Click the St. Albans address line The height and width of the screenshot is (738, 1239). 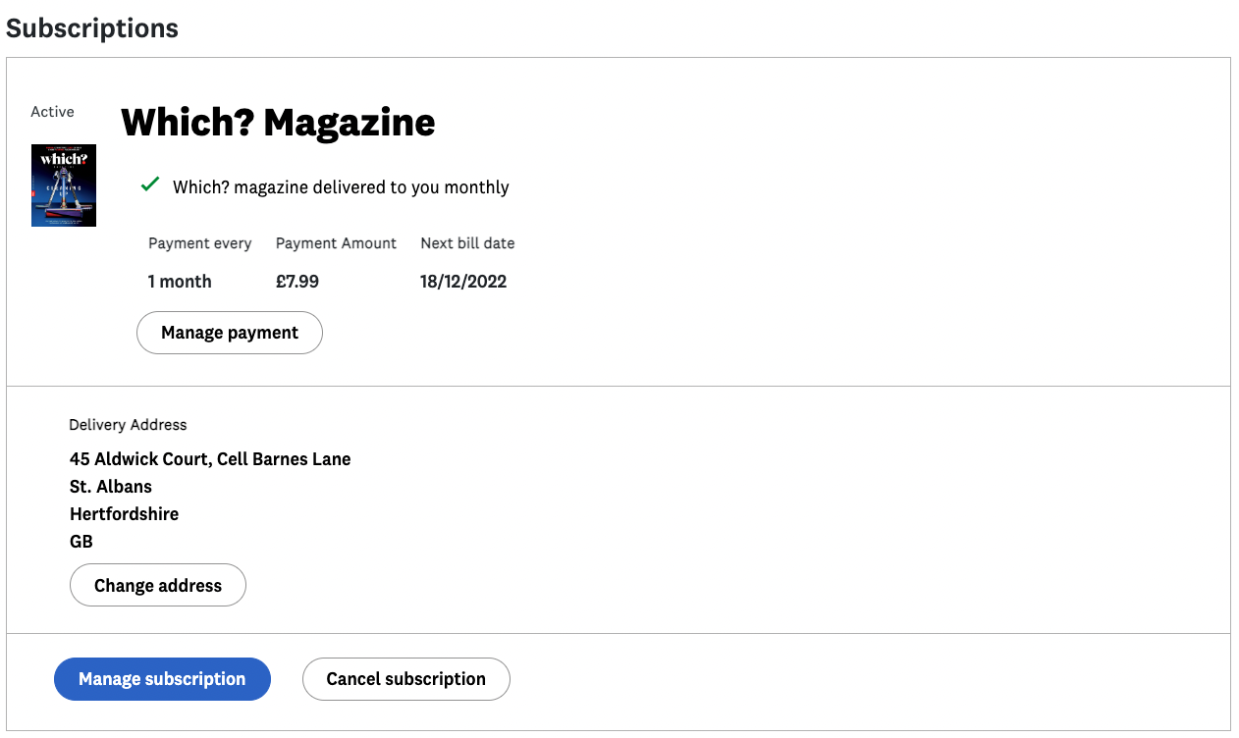tap(111, 487)
